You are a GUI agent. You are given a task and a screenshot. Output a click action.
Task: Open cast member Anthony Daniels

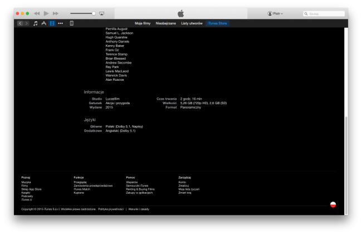118,42
